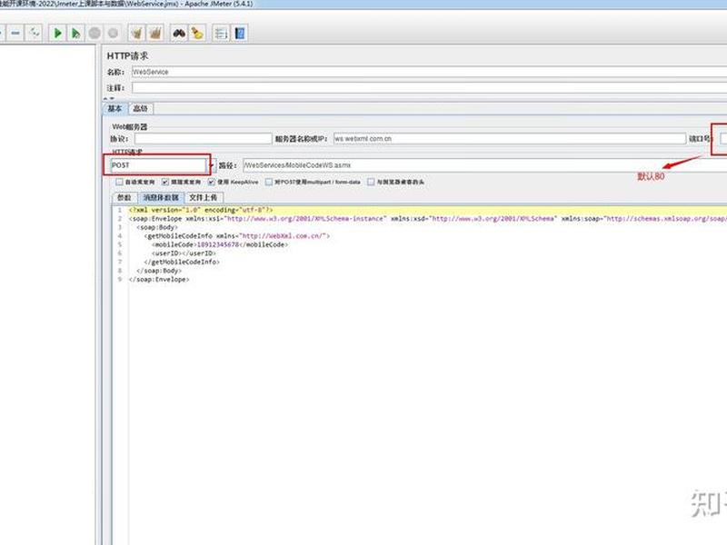
Task: Click the soap:Envelope opening tag line
Action: 427,219
